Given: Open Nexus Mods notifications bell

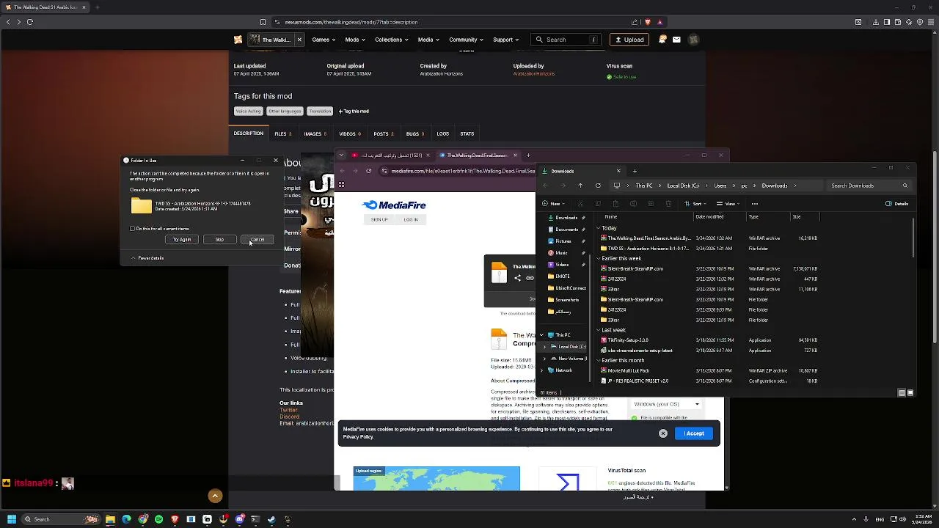Looking at the screenshot, I should click(x=663, y=40).
